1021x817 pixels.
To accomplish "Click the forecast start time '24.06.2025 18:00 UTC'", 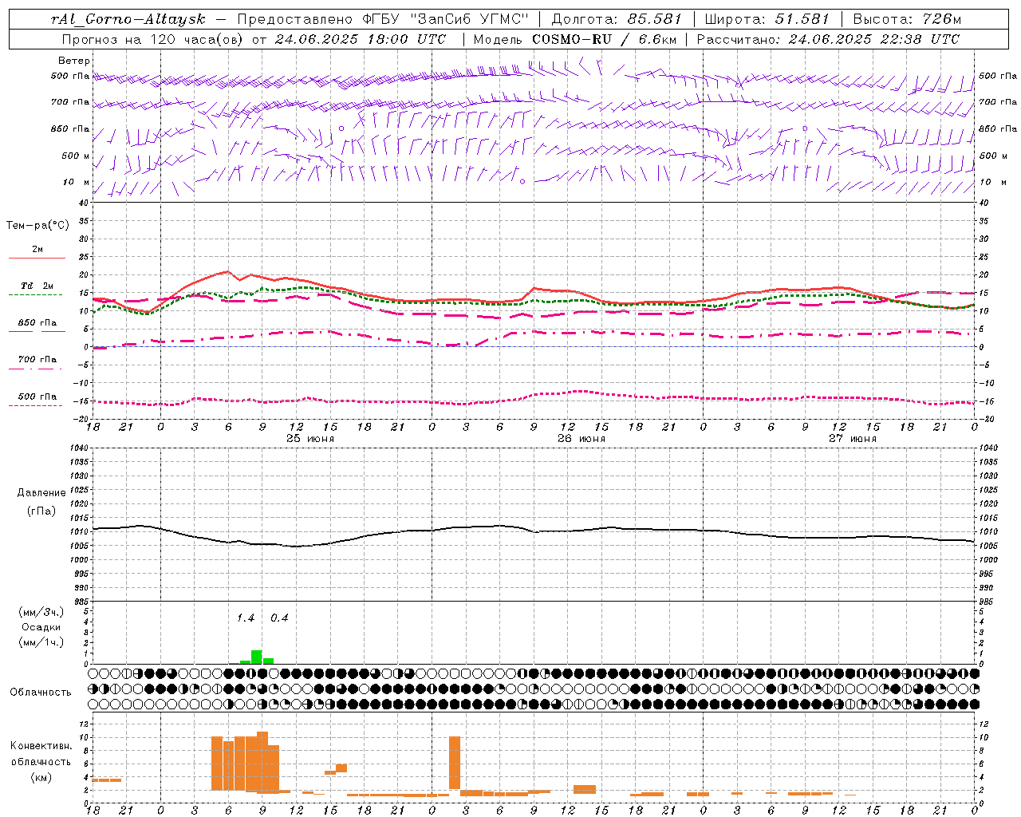I will (x=360, y=39).
